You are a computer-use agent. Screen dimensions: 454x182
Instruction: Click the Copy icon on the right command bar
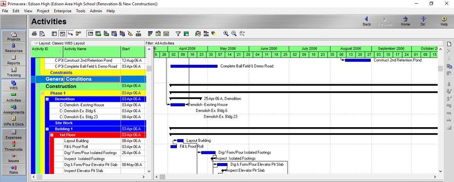tap(449, 66)
